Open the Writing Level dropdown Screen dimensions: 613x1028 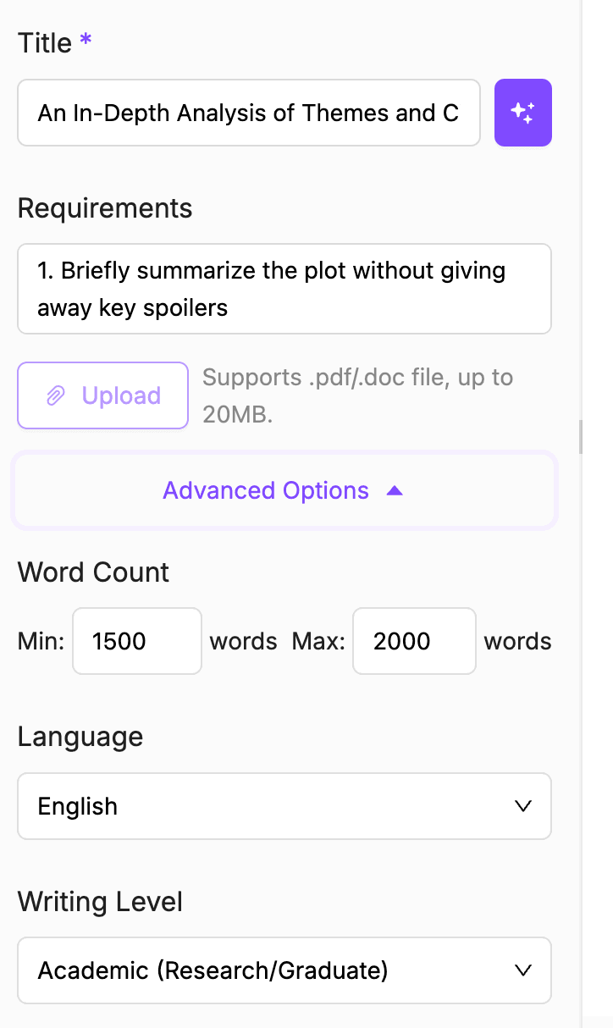click(284, 970)
